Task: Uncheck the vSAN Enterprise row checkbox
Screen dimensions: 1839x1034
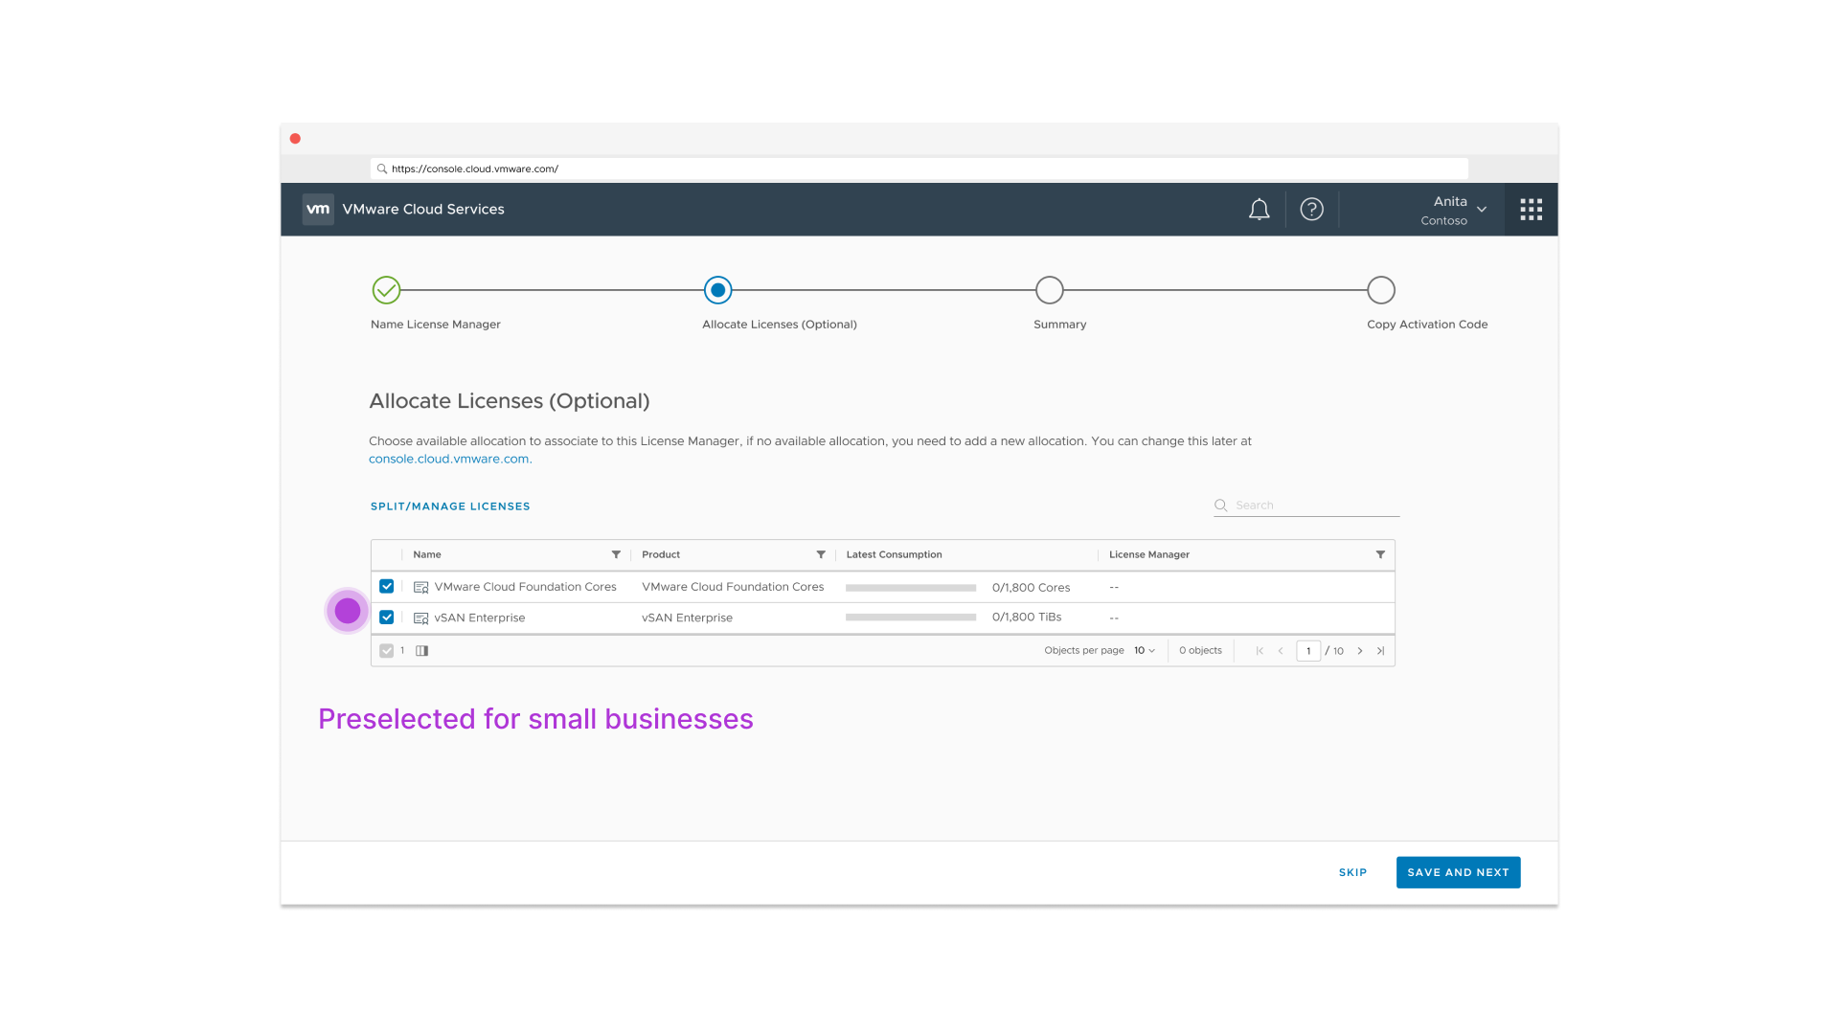Action: [x=387, y=618]
